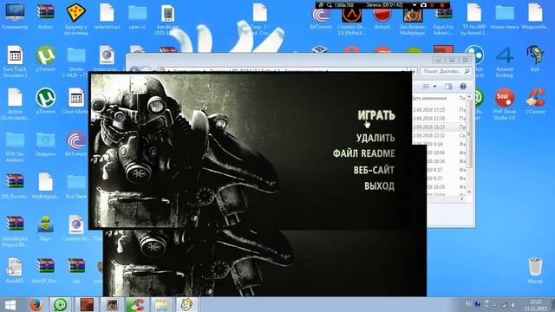Screen dimensions: 555x312
Task: Open the Все Паки folder
Action: coord(75,185)
